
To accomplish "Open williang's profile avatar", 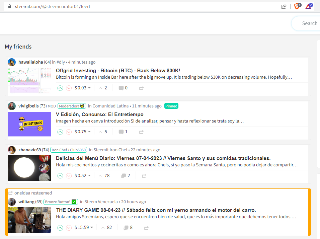I will (12, 202).
